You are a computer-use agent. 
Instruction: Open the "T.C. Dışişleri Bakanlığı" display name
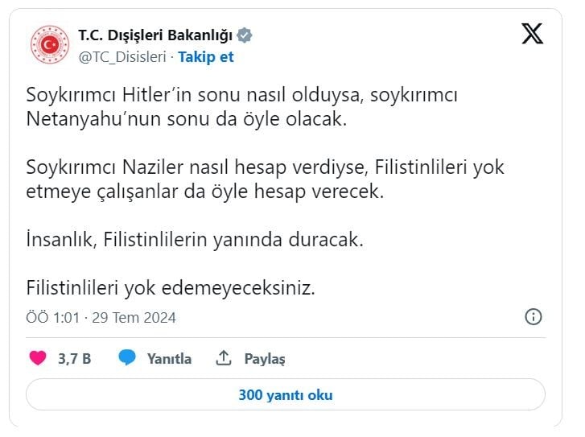tap(154, 35)
